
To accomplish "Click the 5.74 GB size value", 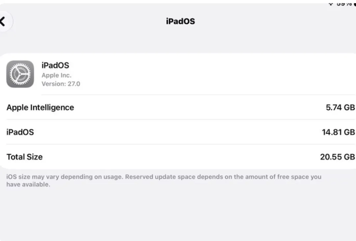I will [x=340, y=107].
